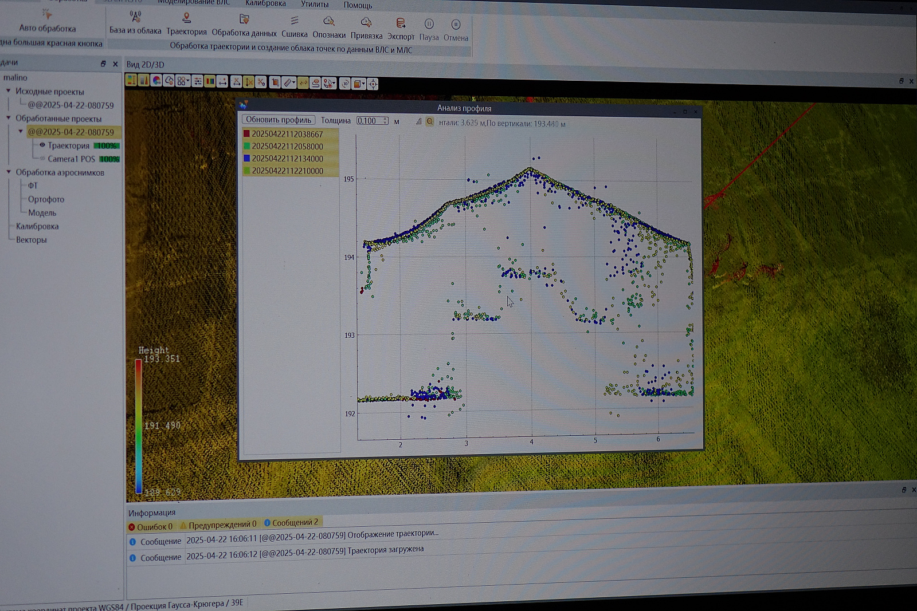
Task: Open the Калибровка menu
Action: 265,3
